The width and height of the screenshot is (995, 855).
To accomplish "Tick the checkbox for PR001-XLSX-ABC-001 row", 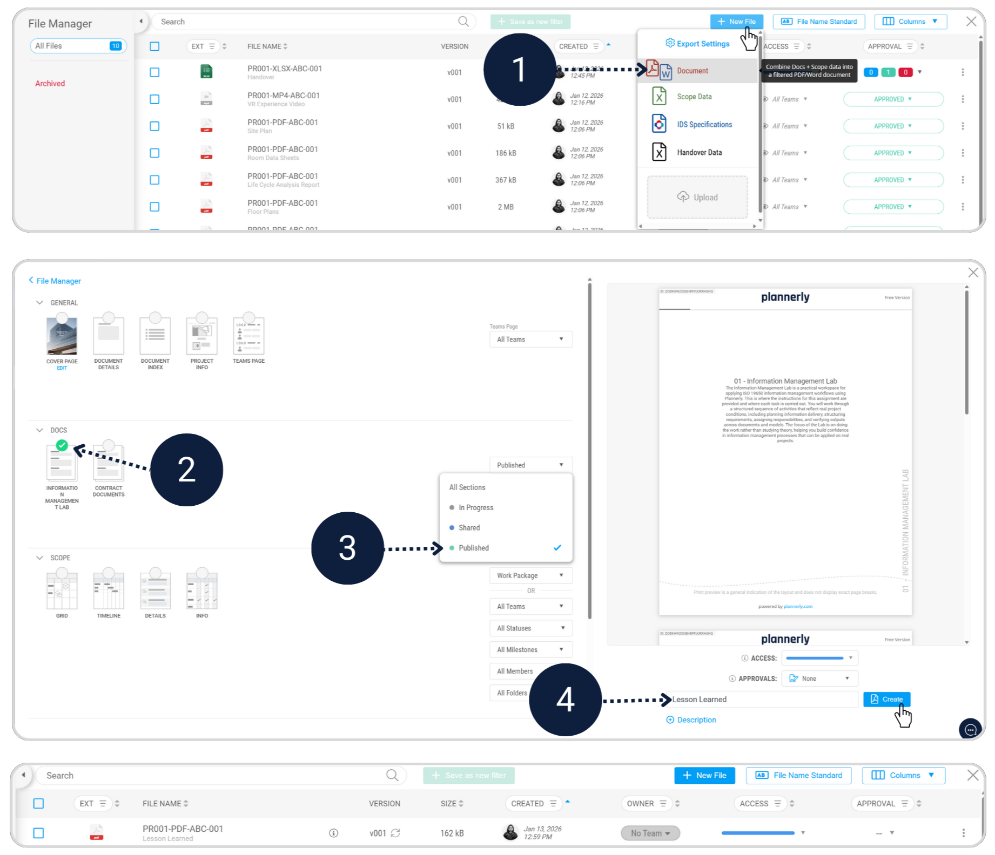I will point(154,72).
